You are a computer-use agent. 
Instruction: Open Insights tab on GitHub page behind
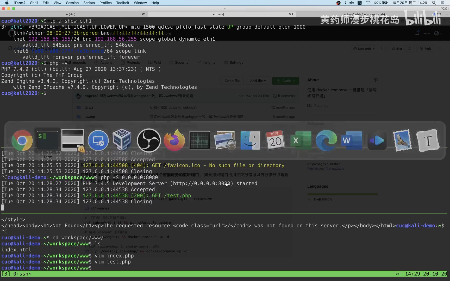click(x=206, y=62)
